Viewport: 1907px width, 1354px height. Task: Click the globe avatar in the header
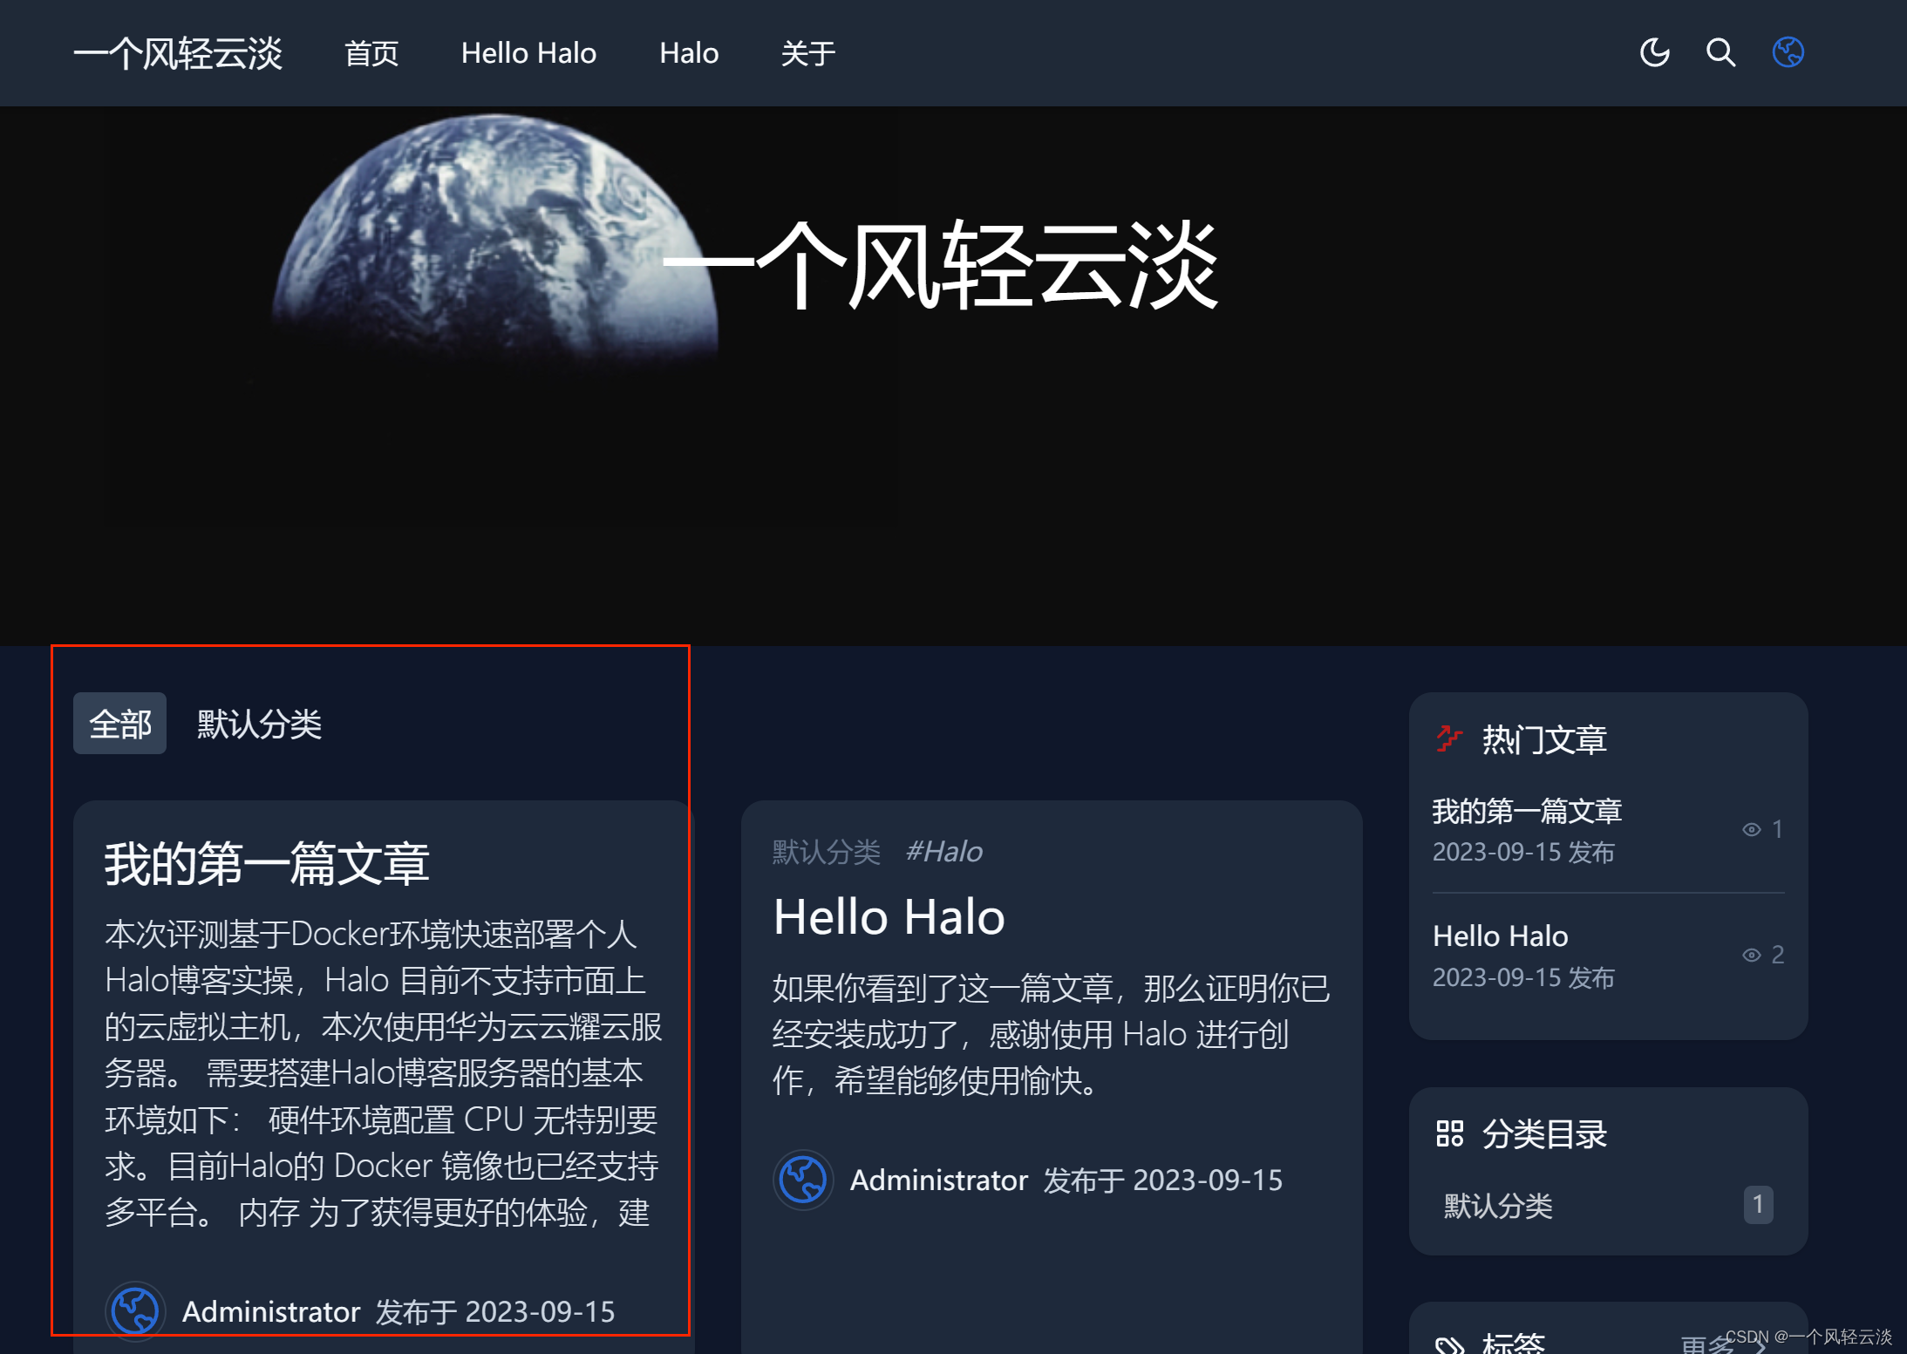point(1788,52)
